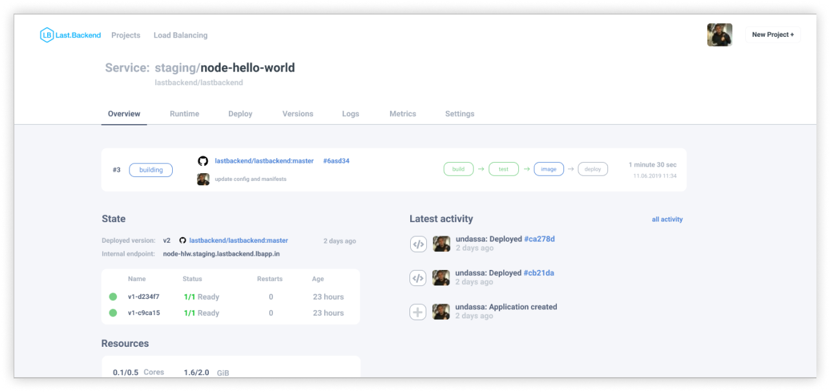
Task: Select the deploy pipeline stage
Action: 593,169
